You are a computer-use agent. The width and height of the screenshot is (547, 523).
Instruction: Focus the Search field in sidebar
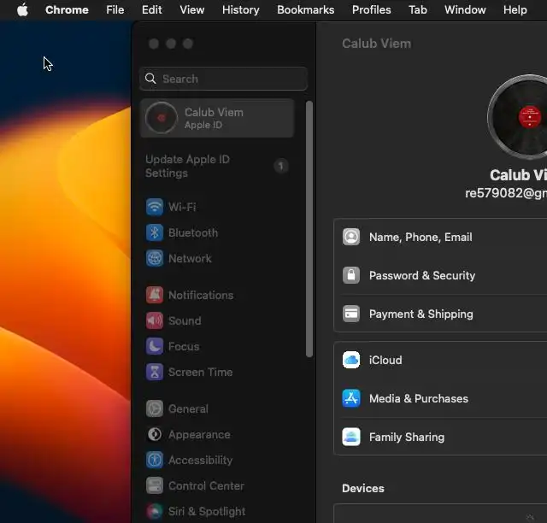pyautogui.click(x=223, y=79)
